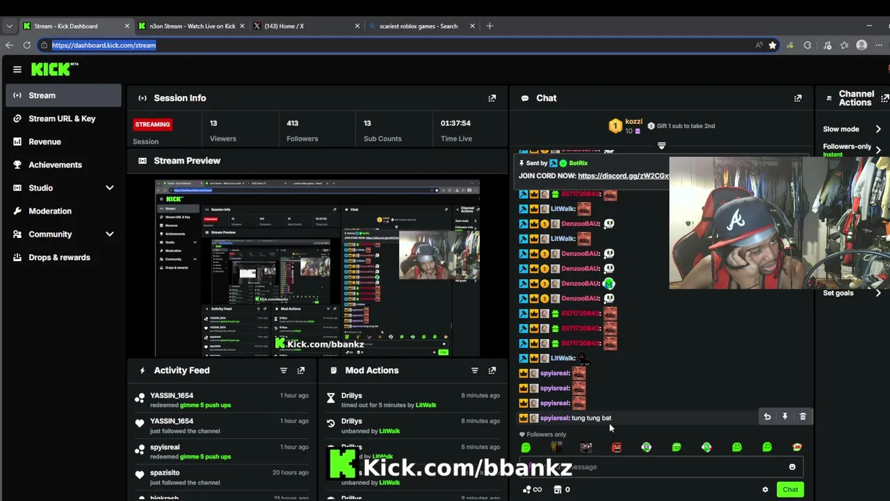Open the browser profile avatar

(861, 45)
